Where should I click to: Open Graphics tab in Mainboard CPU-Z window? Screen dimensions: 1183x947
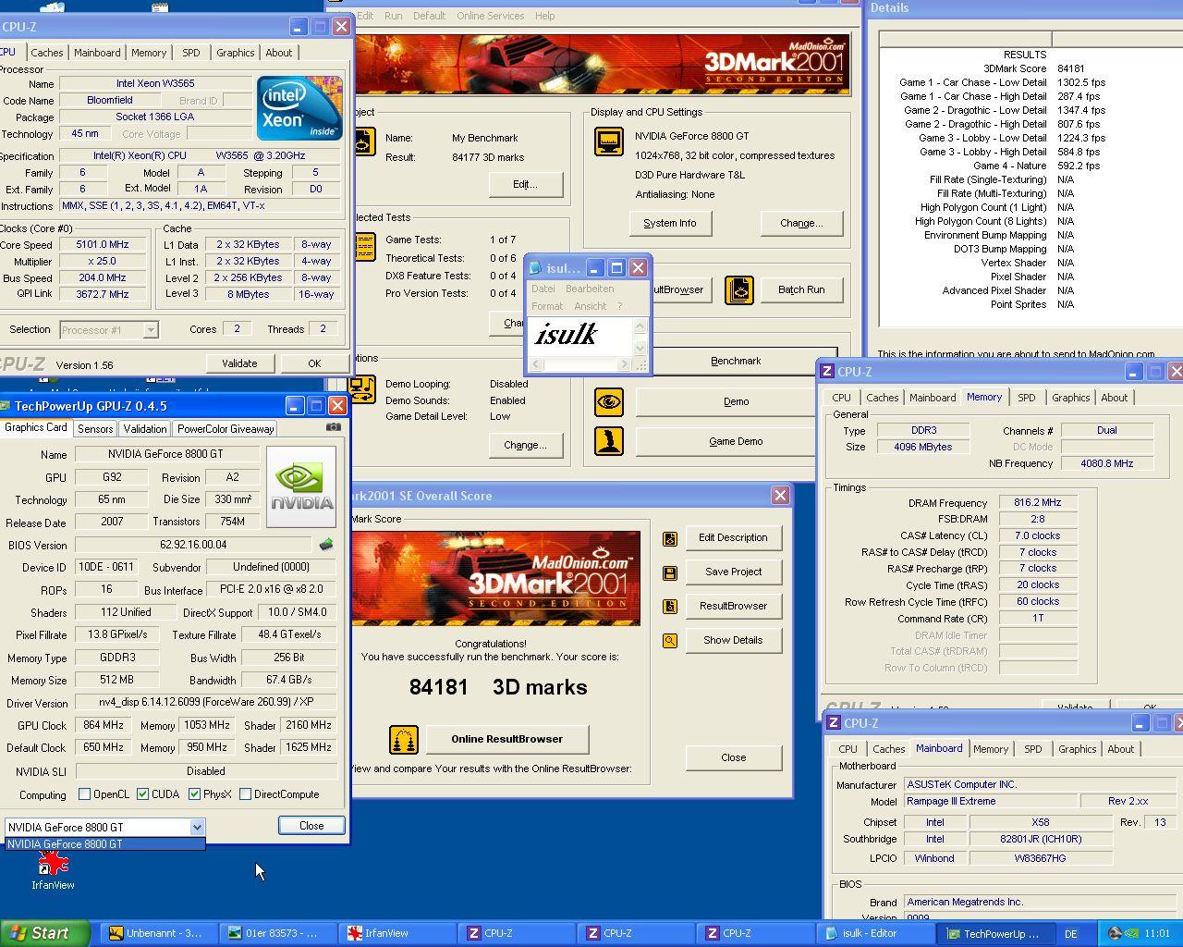click(x=1077, y=749)
